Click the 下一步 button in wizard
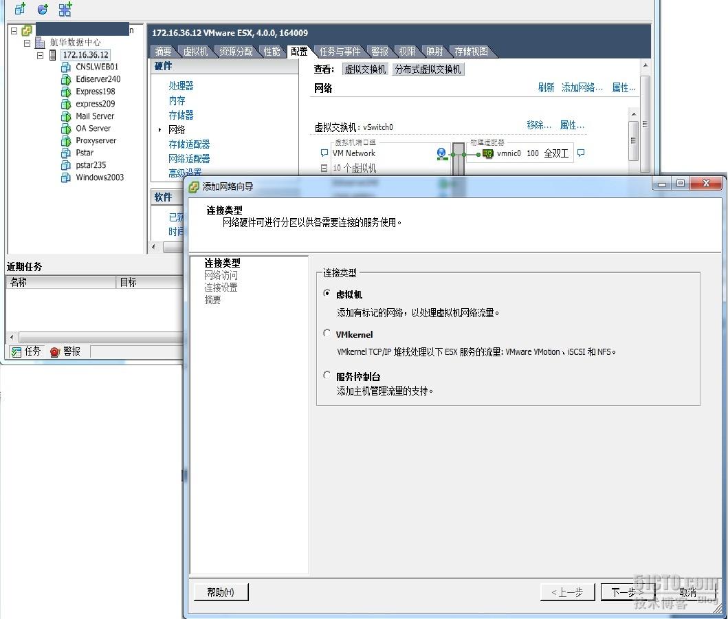The width and height of the screenshot is (728, 619). pos(627,592)
